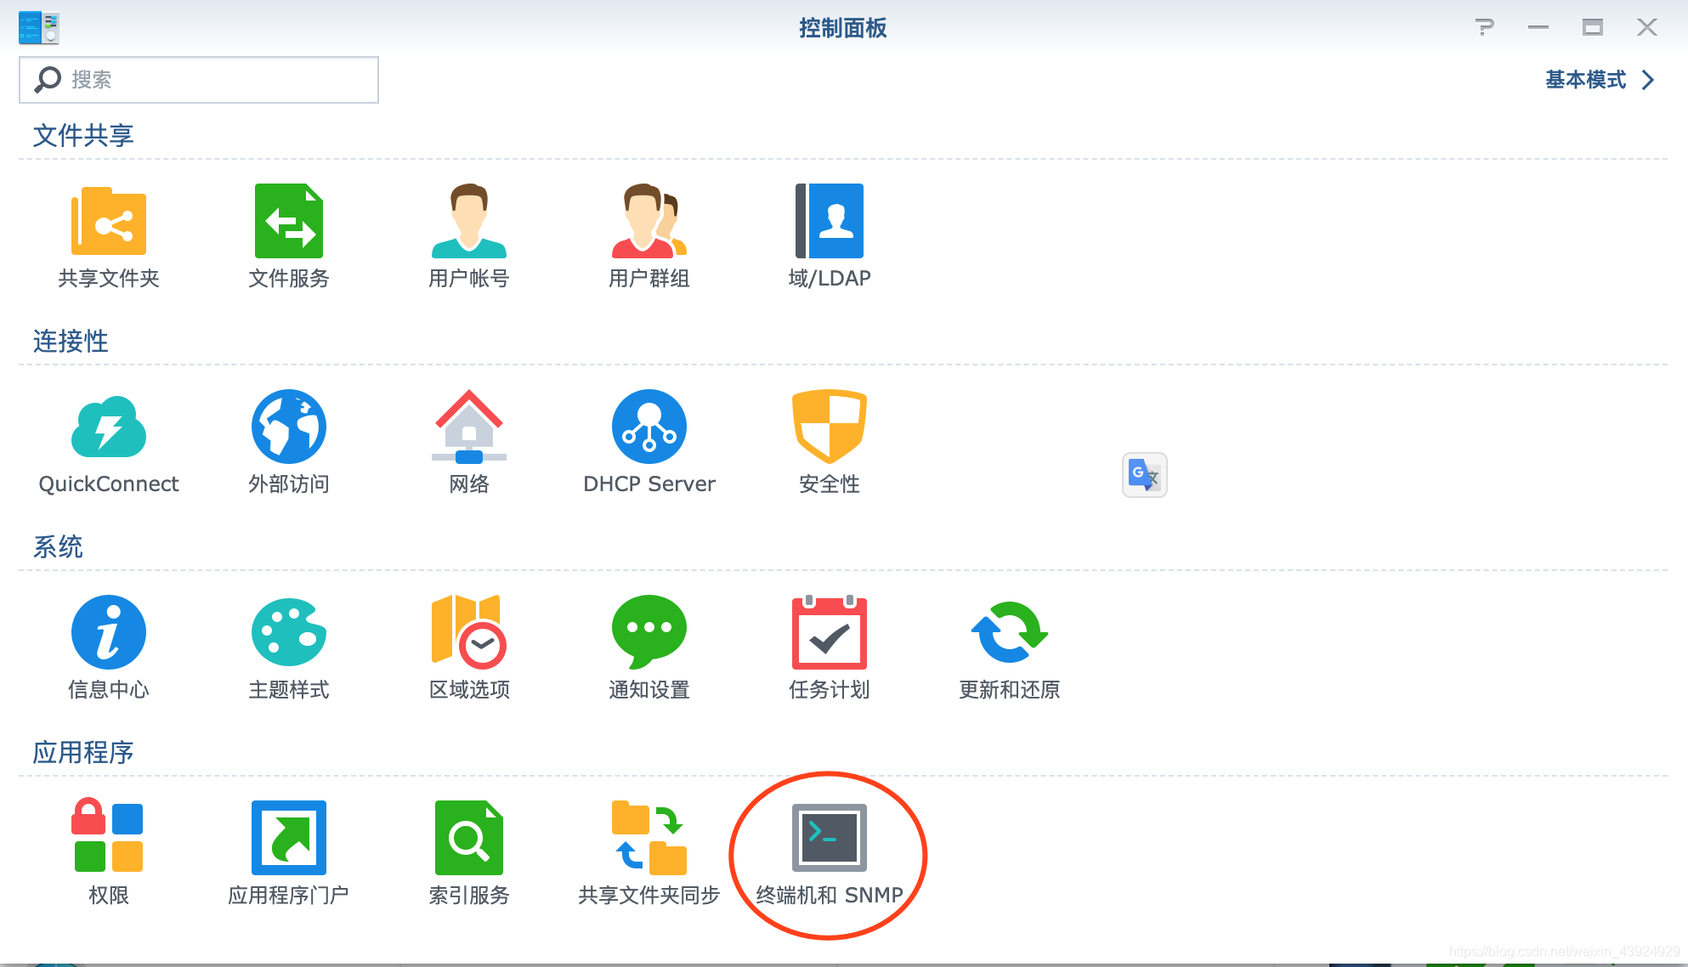The image size is (1688, 967).
Task: Open the DHCP Server icon
Action: click(x=649, y=427)
